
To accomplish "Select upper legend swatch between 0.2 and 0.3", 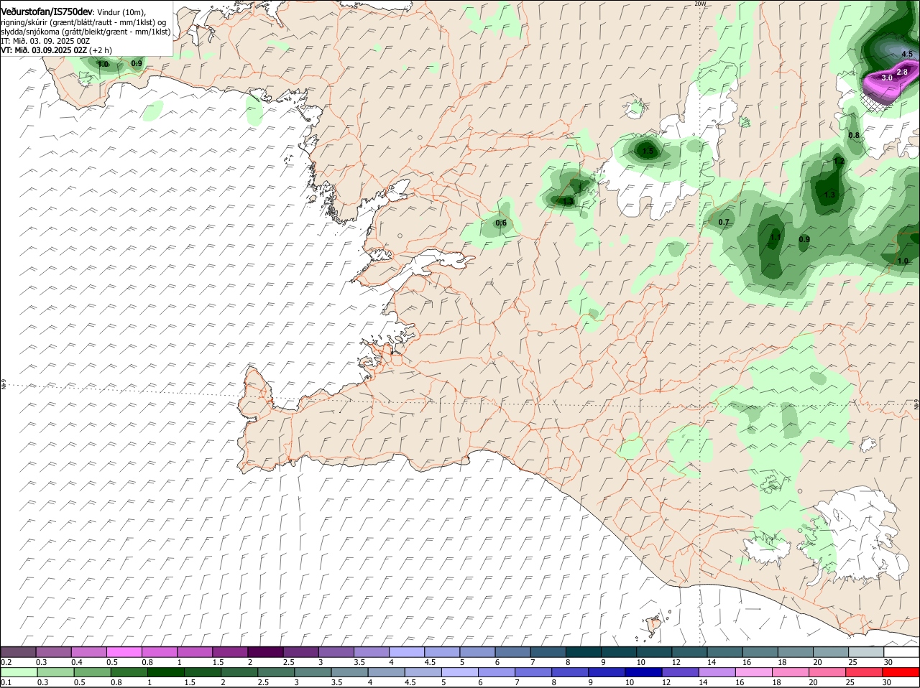I will click(x=18, y=652).
